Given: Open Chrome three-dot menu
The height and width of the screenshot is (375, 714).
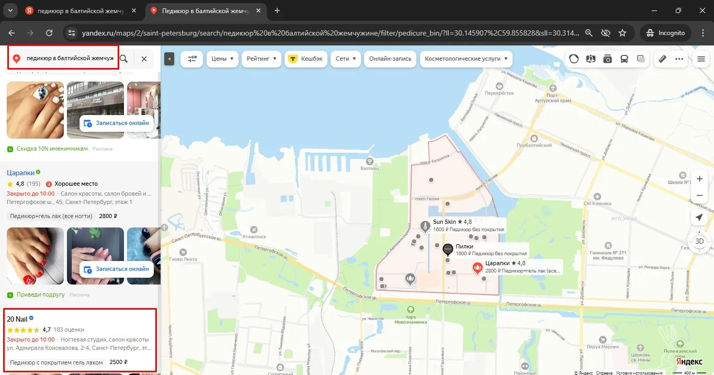Looking at the screenshot, I should click(x=702, y=32).
